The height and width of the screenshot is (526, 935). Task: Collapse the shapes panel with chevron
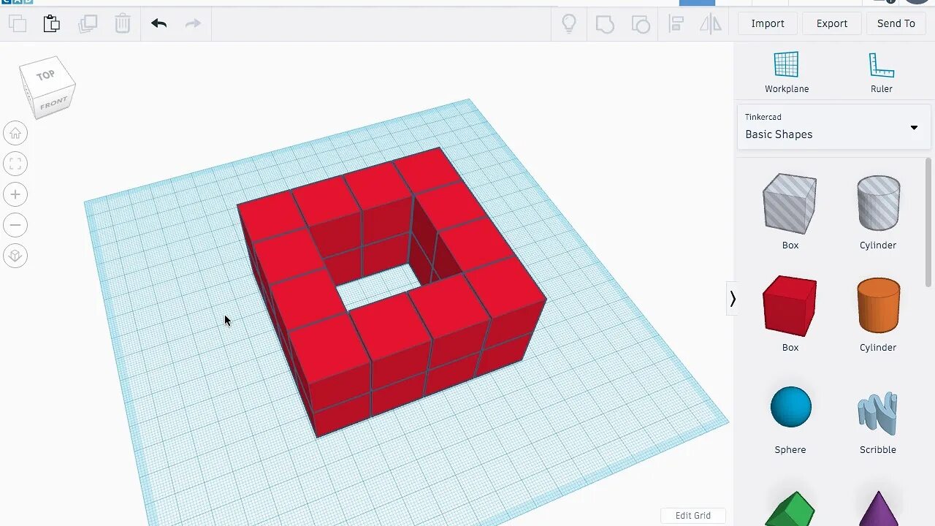pyautogui.click(x=732, y=299)
